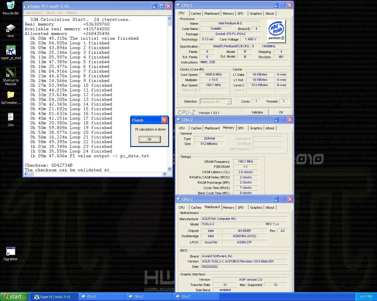377x301 pixels.
Task: Click Super PI horizontal scrollbar left arrow
Action: click(x=26, y=174)
